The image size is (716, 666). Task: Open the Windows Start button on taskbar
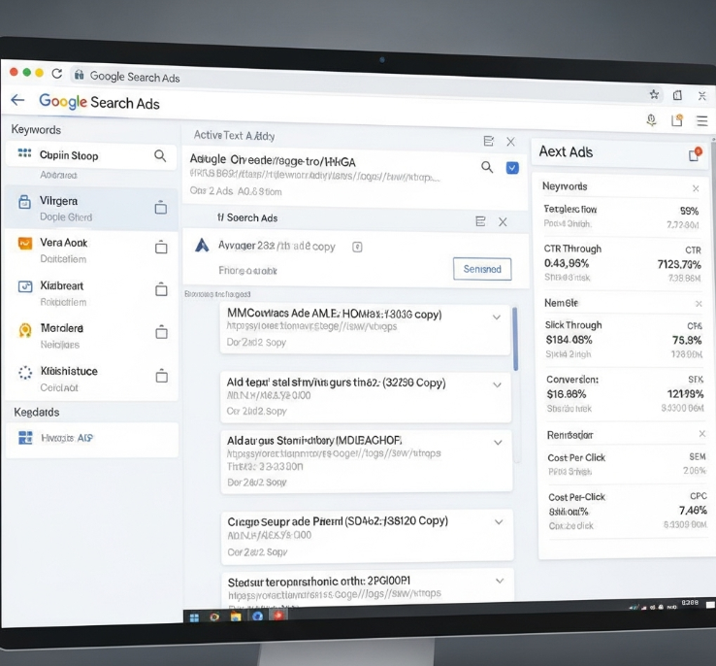coord(195,618)
